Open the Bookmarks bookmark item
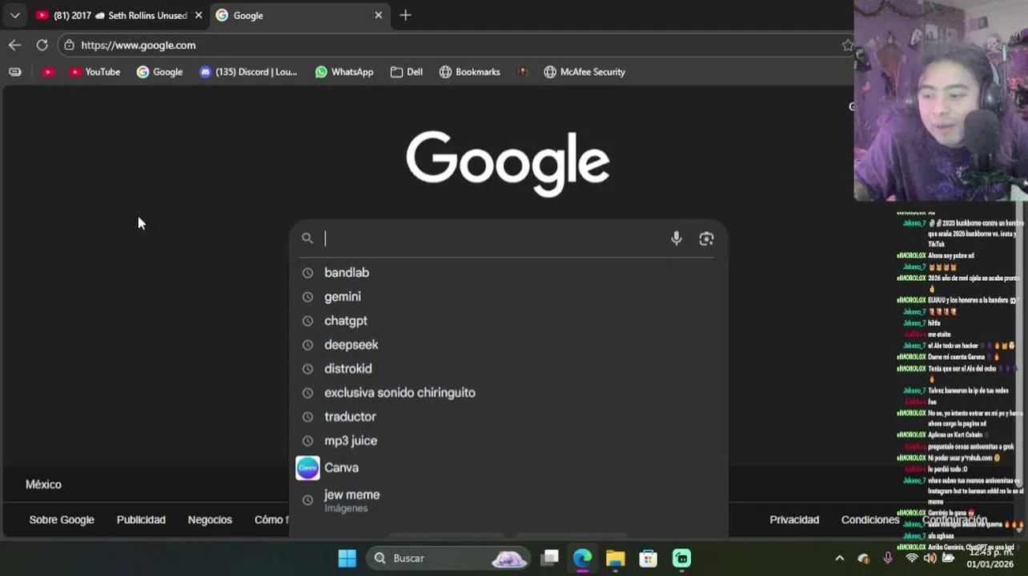Screen dimensions: 1028x576 [x=470, y=72]
